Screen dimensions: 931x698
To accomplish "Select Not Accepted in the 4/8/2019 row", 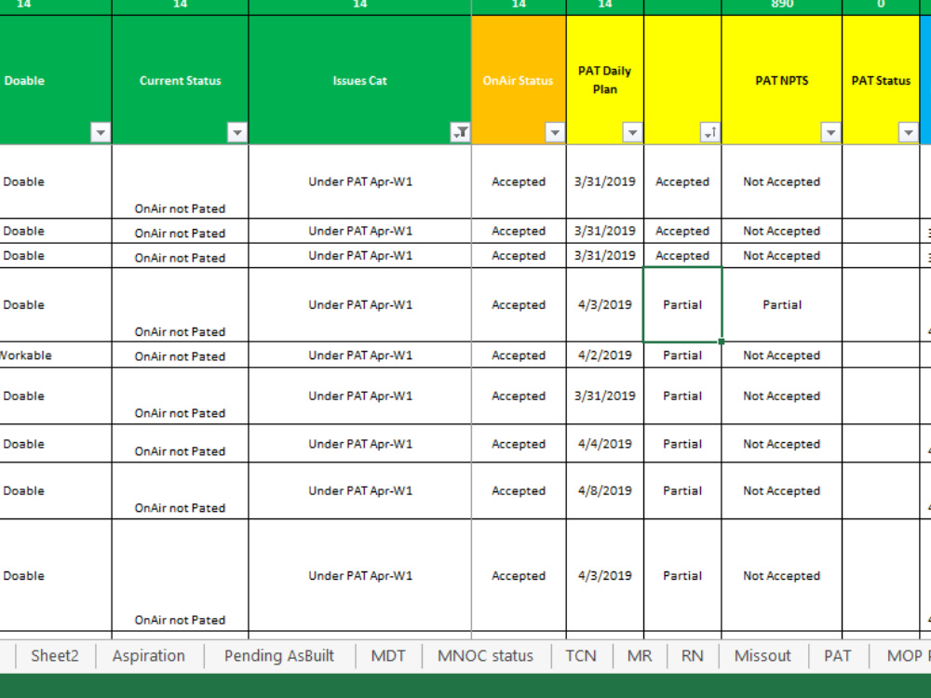I will [781, 490].
